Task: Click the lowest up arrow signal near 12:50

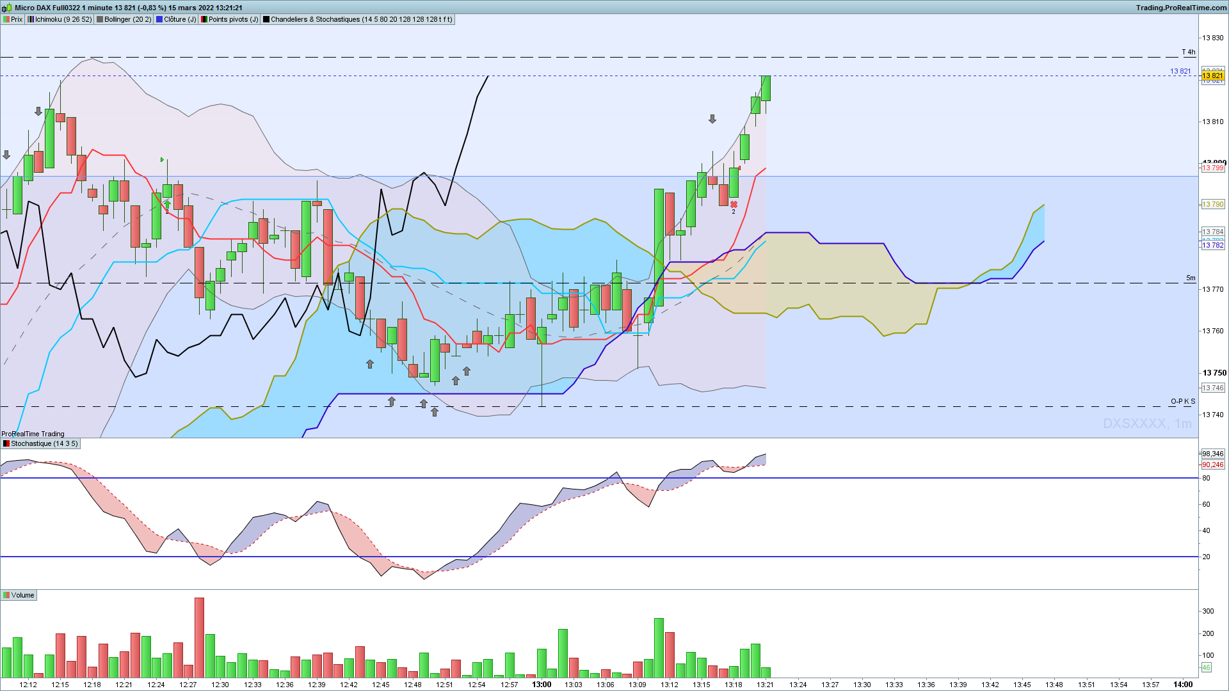Action: point(434,412)
